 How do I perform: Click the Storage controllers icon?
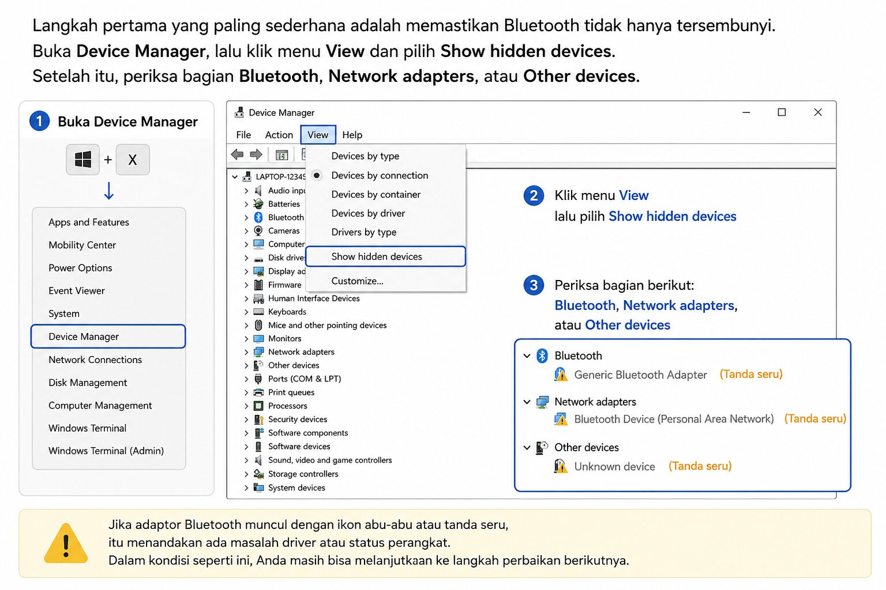click(258, 474)
